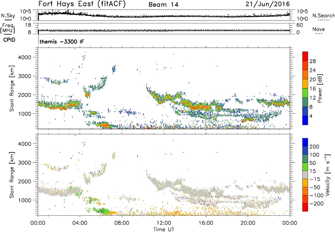The image size is (335, 232).
Task: Select the velocity panel's "Slant Range [km]" label
Action: point(12,175)
